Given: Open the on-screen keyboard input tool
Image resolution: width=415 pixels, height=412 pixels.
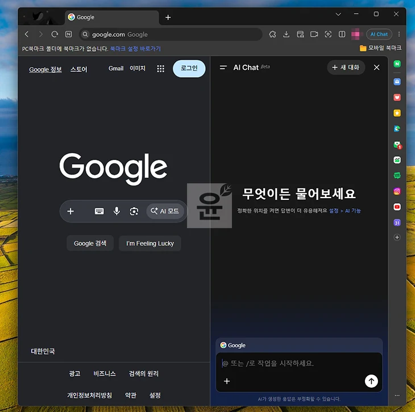Looking at the screenshot, I should pos(99,211).
